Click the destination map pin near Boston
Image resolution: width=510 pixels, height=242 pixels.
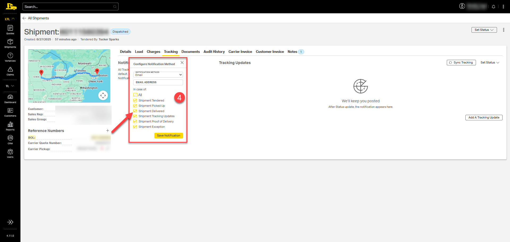tap(97, 71)
